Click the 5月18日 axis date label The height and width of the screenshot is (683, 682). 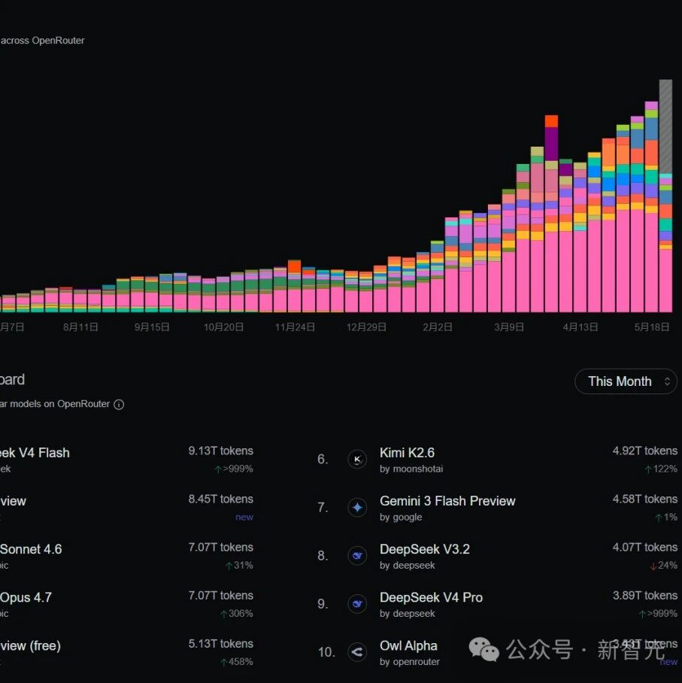click(x=651, y=327)
